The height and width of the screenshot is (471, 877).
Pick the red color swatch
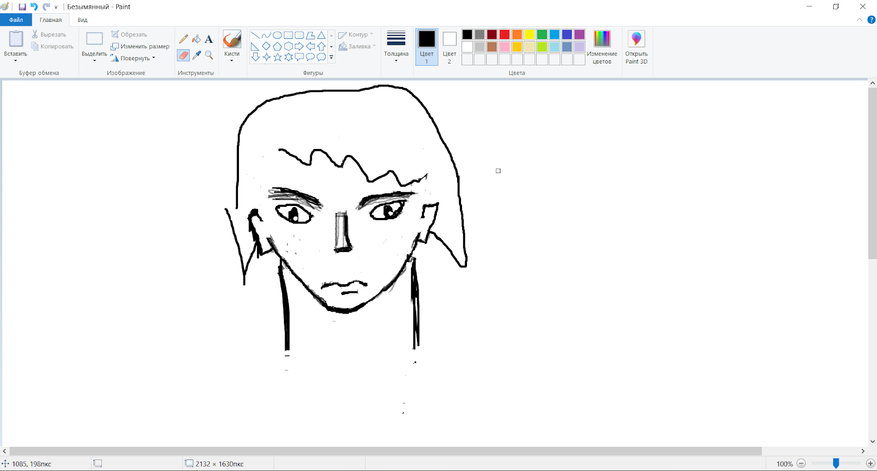tap(504, 35)
